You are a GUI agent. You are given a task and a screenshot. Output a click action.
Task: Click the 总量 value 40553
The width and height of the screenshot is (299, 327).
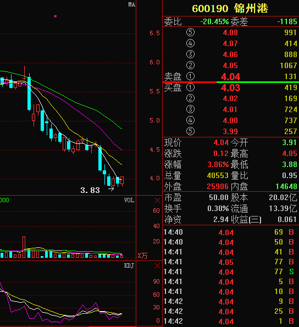[218, 176]
